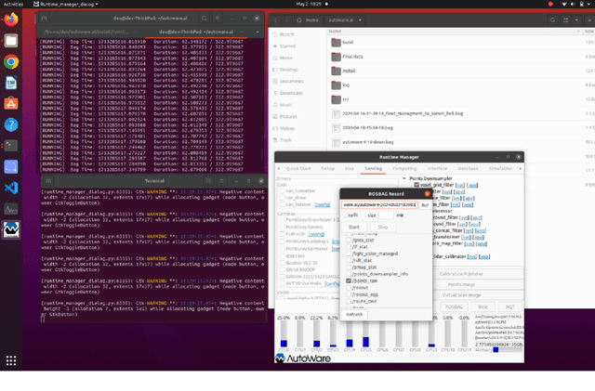Image resolution: width=595 pixels, height=391 pixels.
Task: Open LibreOffice Writer from the dock
Action: point(11,84)
